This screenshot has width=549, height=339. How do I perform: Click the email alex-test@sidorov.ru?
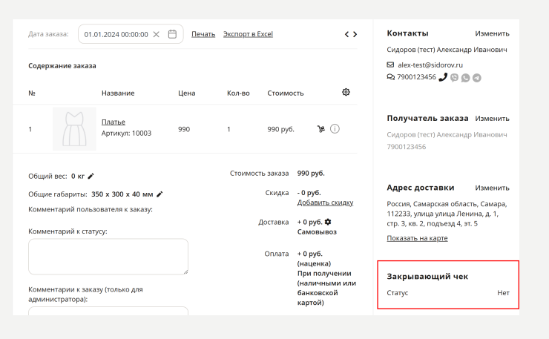[430, 65]
